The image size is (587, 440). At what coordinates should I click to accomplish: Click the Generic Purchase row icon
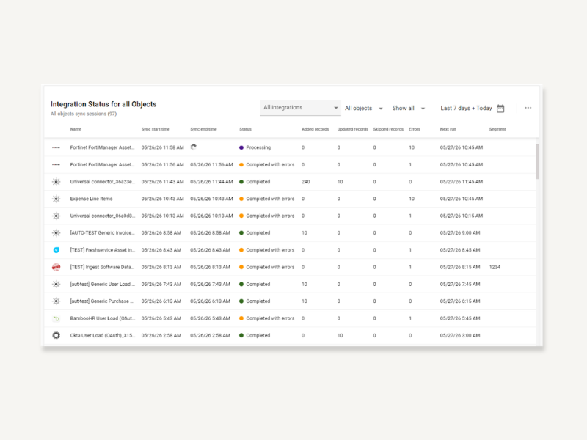point(56,301)
